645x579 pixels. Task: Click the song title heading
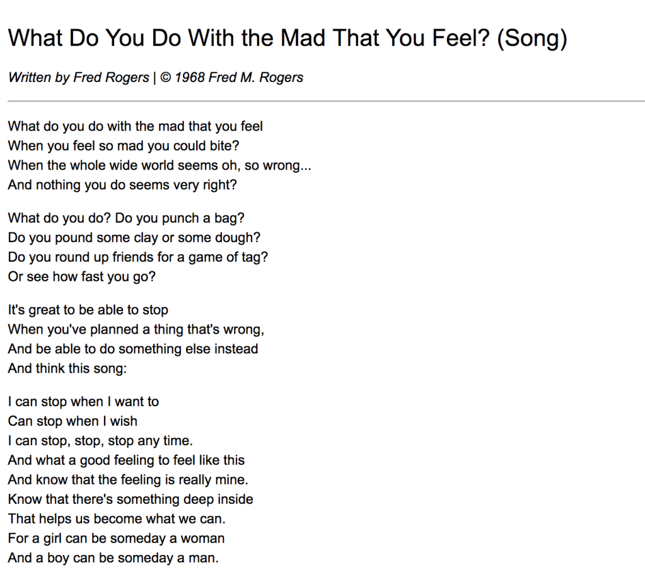[x=288, y=38]
